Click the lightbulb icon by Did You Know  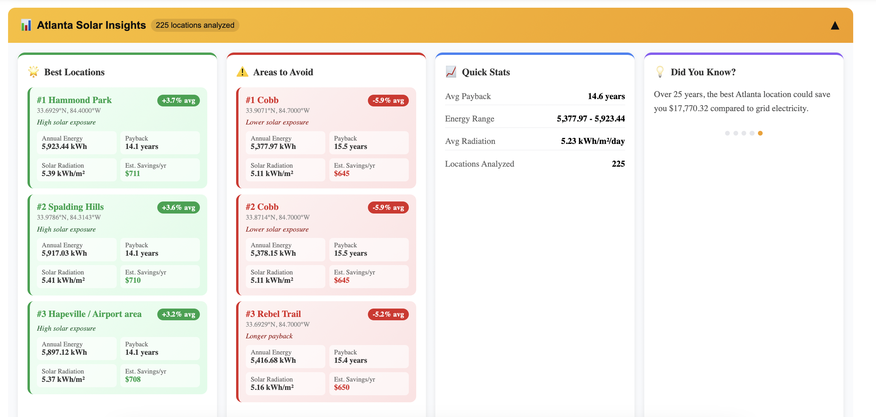(x=660, y=72)
